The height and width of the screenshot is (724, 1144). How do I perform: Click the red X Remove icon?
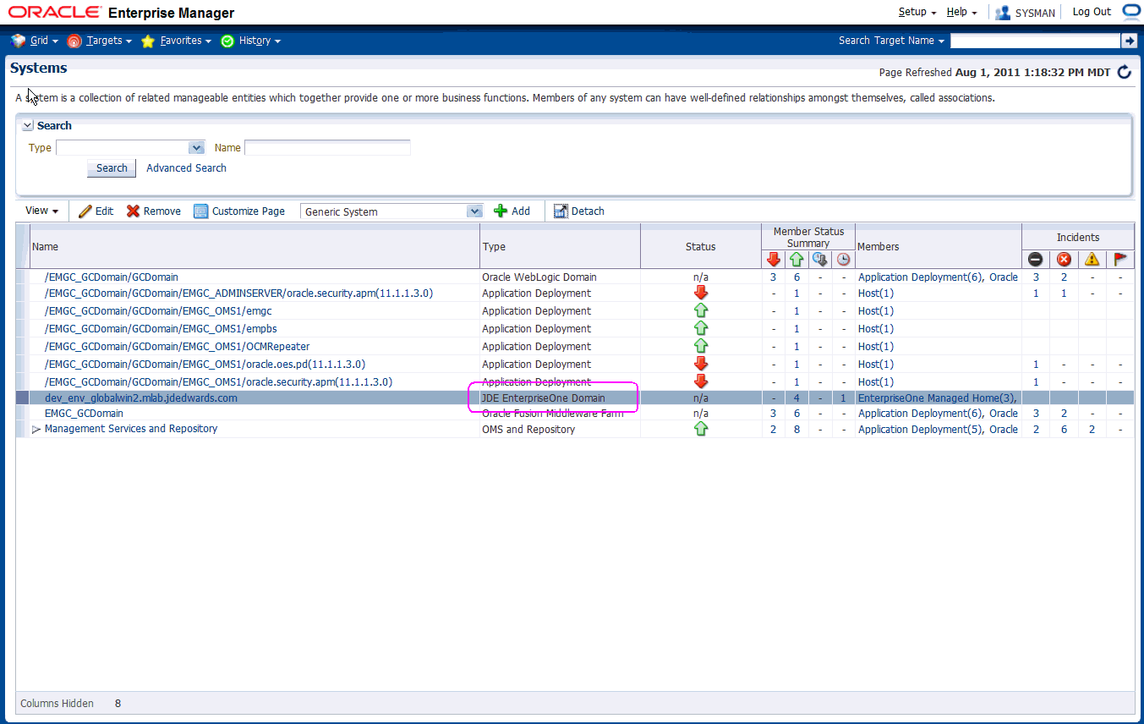pos(133,211)
